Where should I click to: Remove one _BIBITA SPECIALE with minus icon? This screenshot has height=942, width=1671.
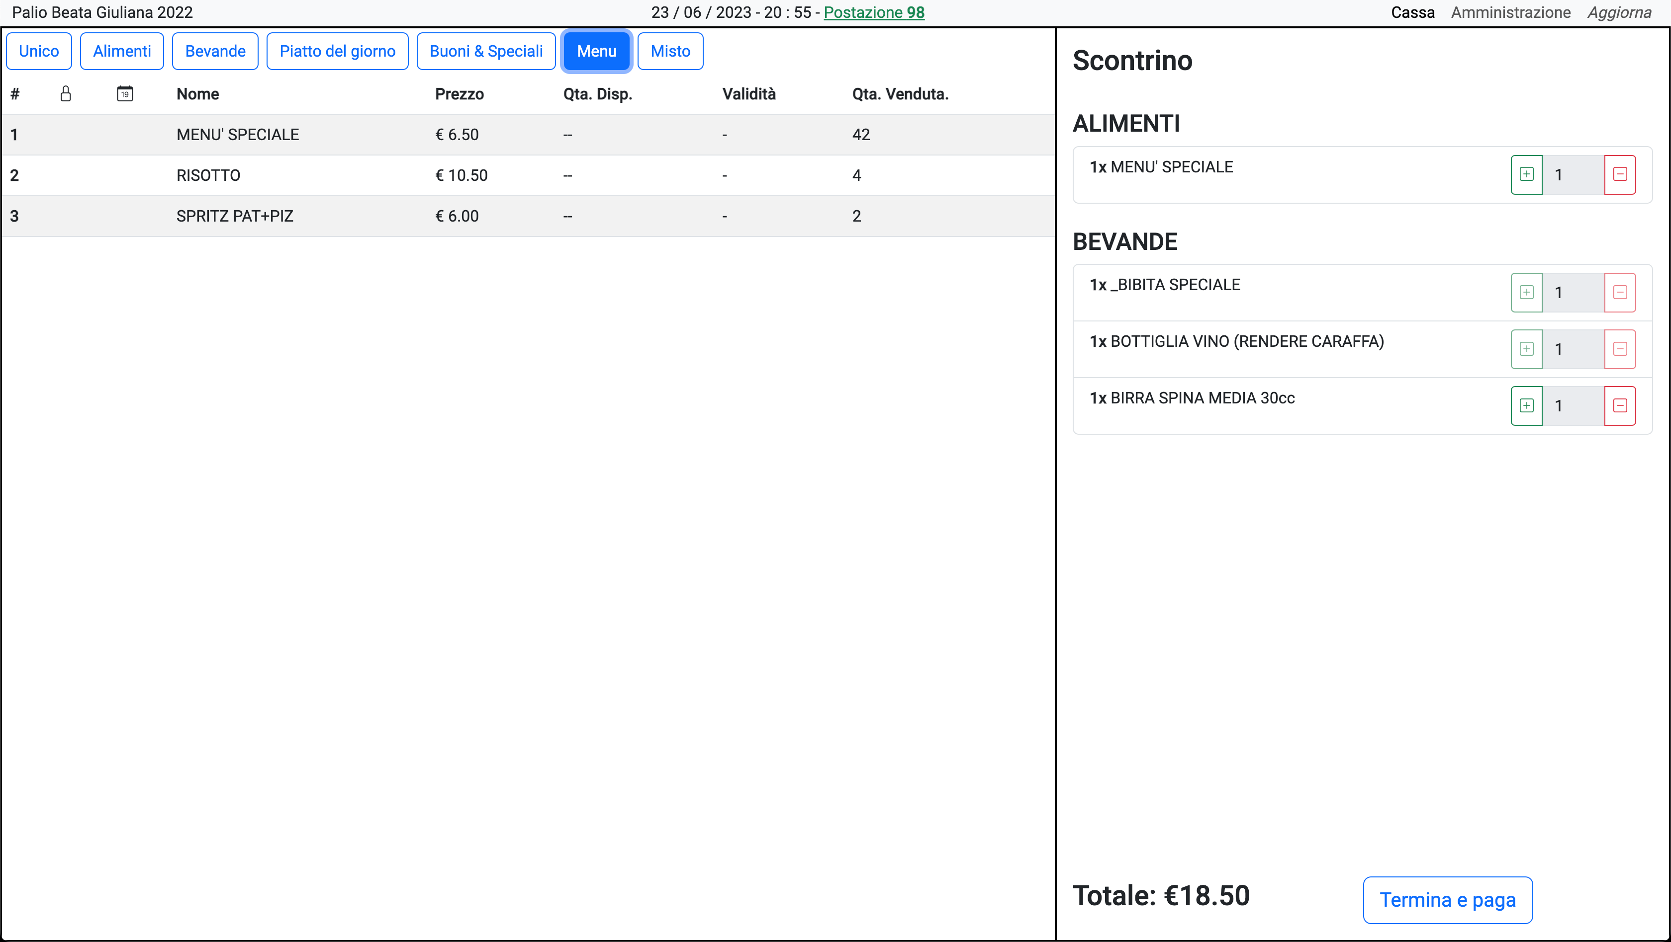click(x=1620, y=292)
